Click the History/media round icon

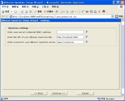pyautogui.click(x=57, y=12)
